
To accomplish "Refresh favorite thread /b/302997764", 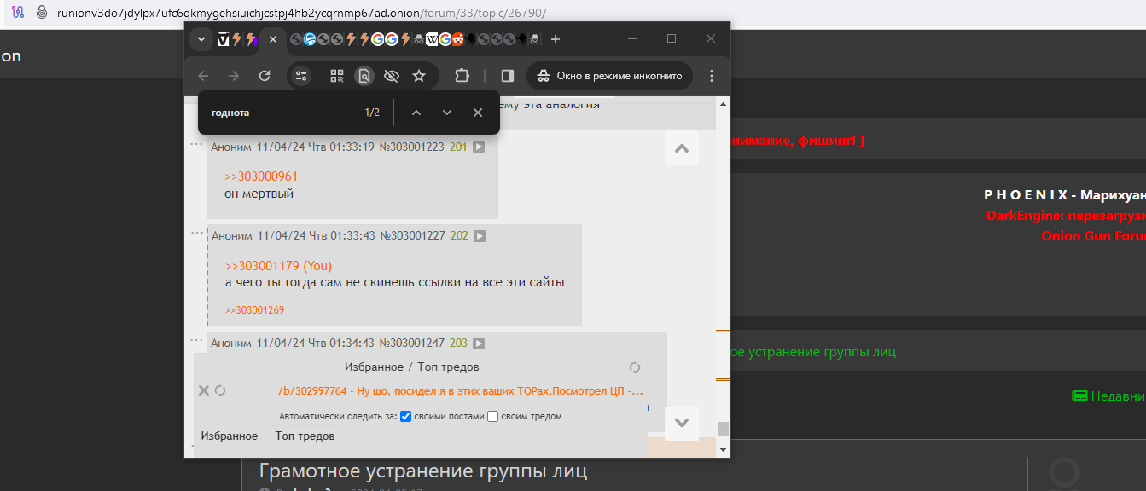I will pyautogui.click(x=220, y=390).
